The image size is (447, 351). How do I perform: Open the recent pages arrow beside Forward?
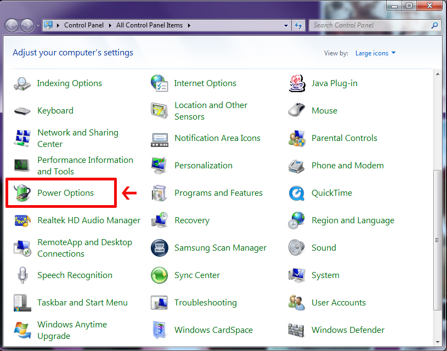[x=38, y=26]
